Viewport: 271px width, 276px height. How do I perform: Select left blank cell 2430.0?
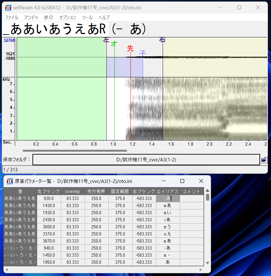pos(49,220)
